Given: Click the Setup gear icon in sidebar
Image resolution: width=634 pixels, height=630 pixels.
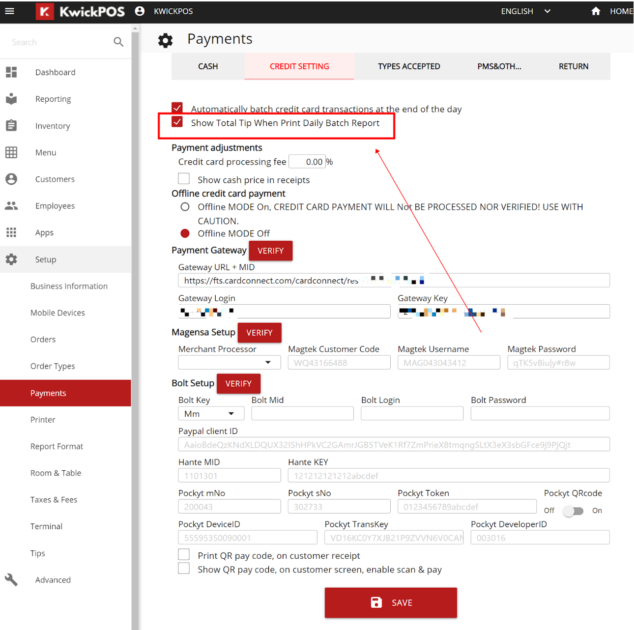Looking at the screenshot, I should click(x=11, y=259).
